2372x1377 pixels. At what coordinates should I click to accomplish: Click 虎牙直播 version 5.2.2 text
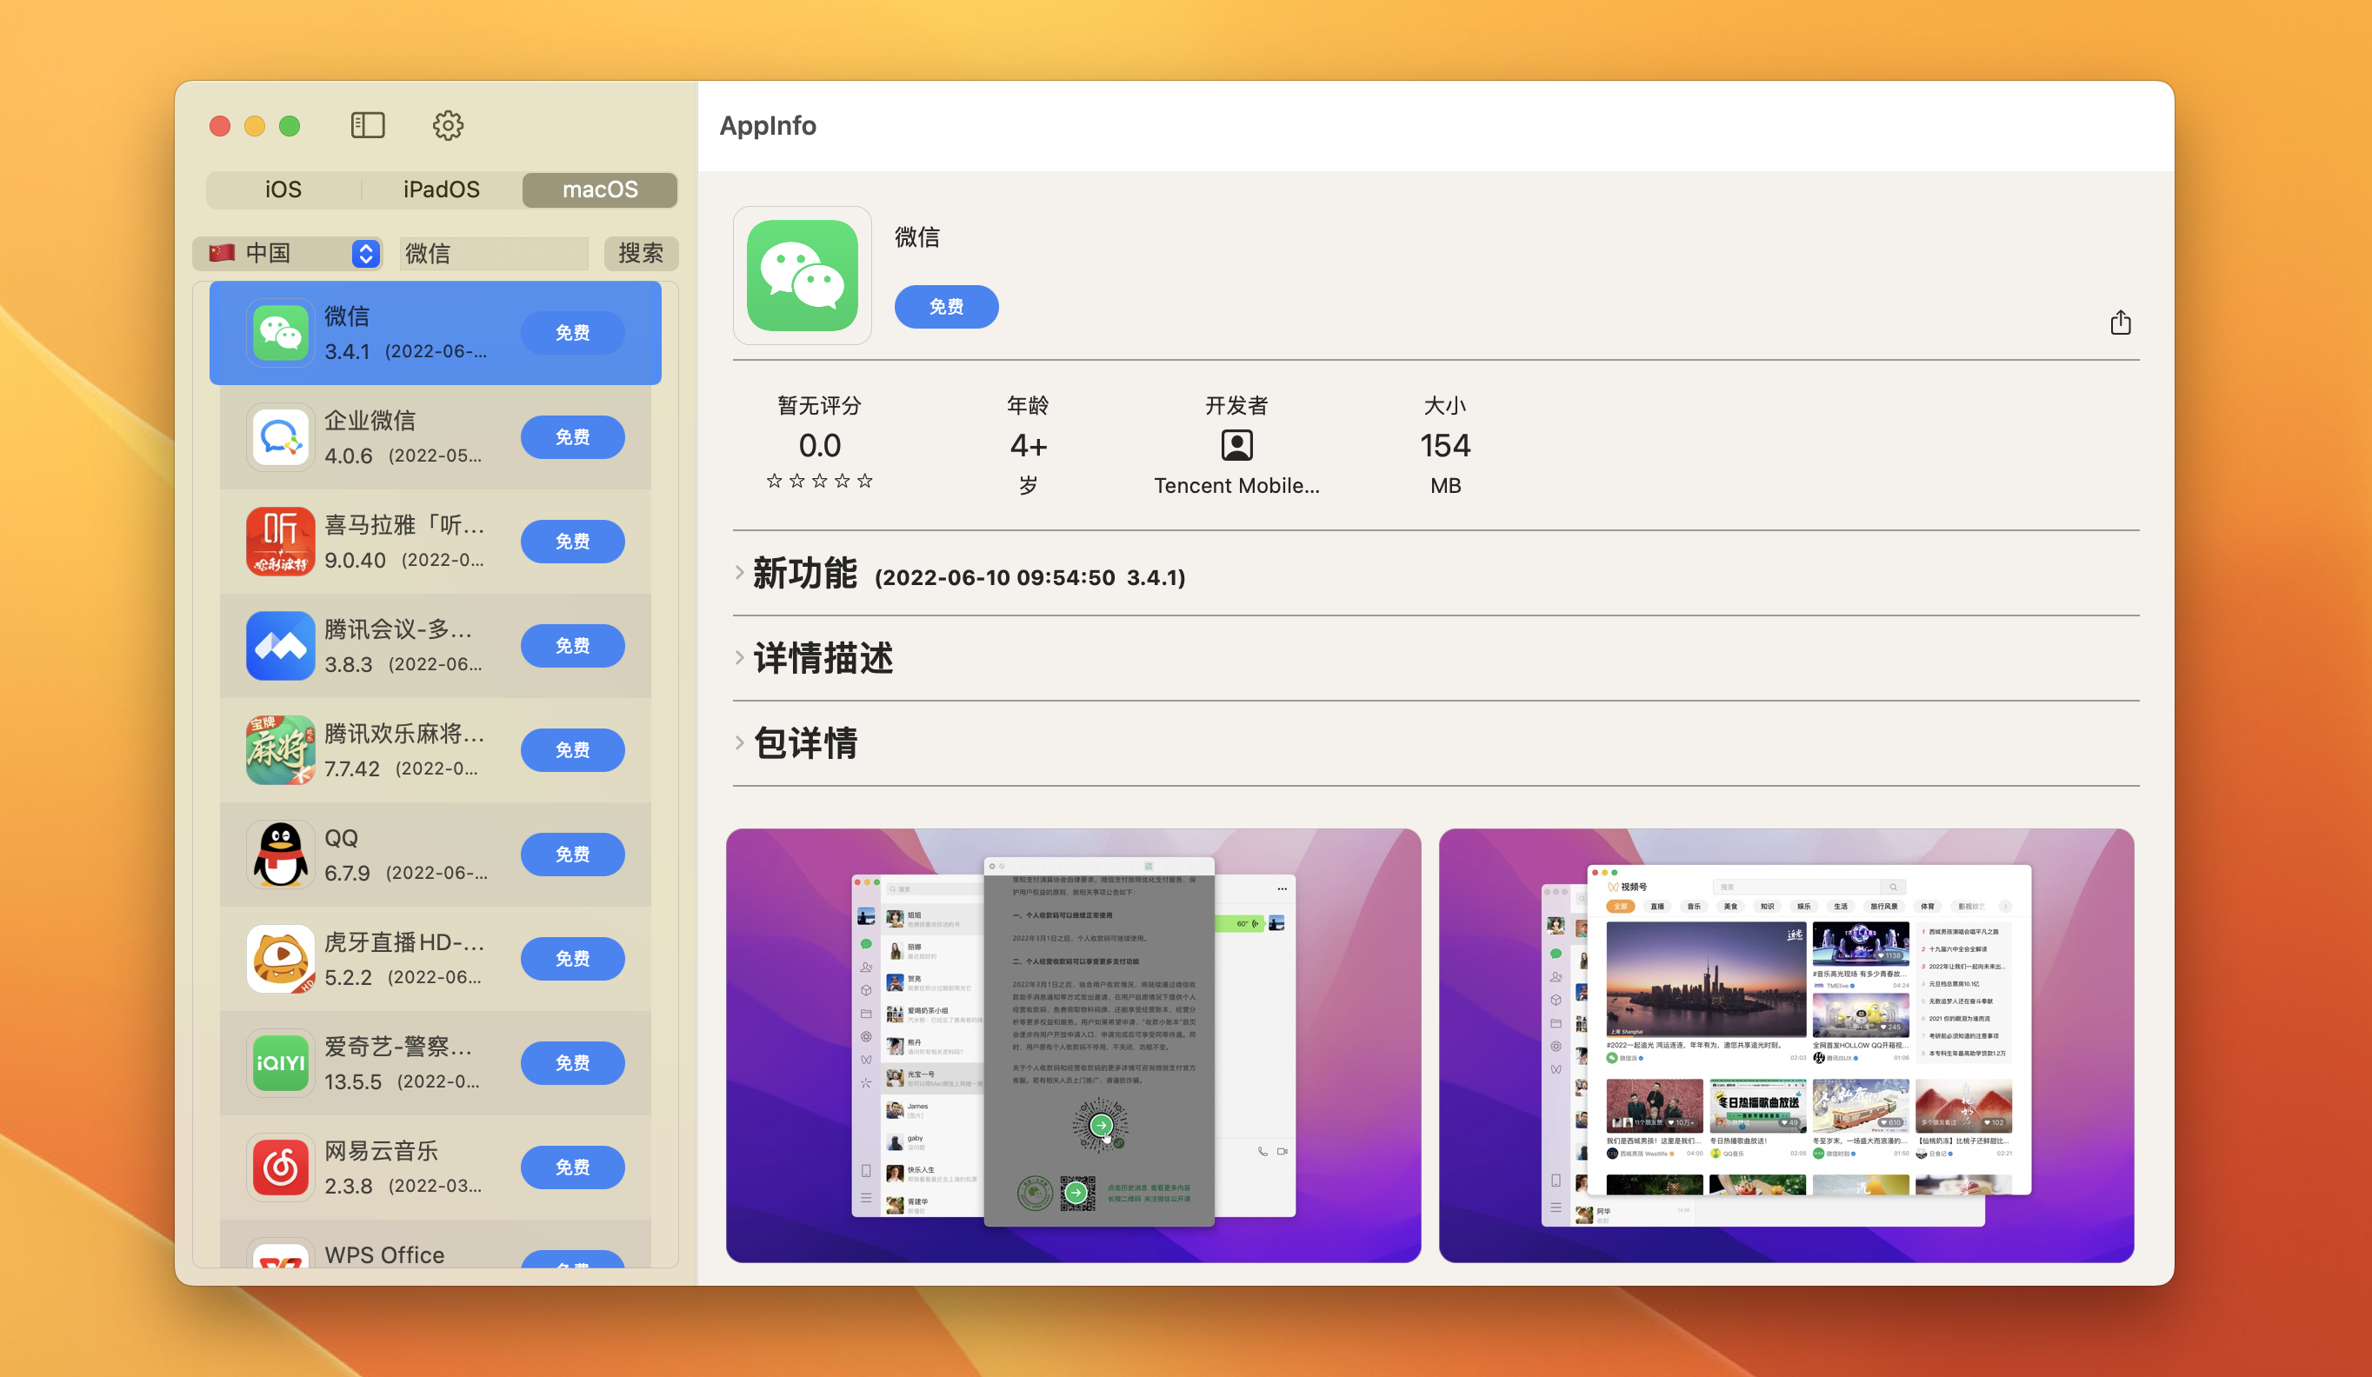pyautogui.click(x=349, y=978)
